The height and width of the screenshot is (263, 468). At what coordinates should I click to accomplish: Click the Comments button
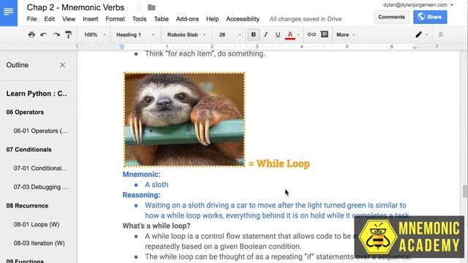[x=391, y=17]
